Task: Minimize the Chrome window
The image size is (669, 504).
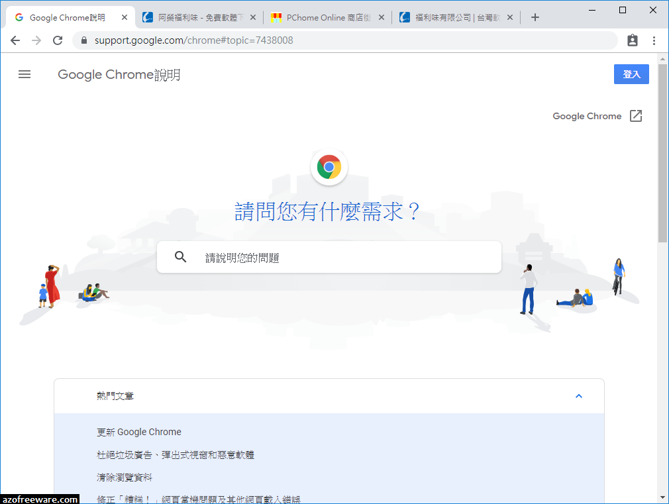Action: pyautogui.click(x=592, y=10)
